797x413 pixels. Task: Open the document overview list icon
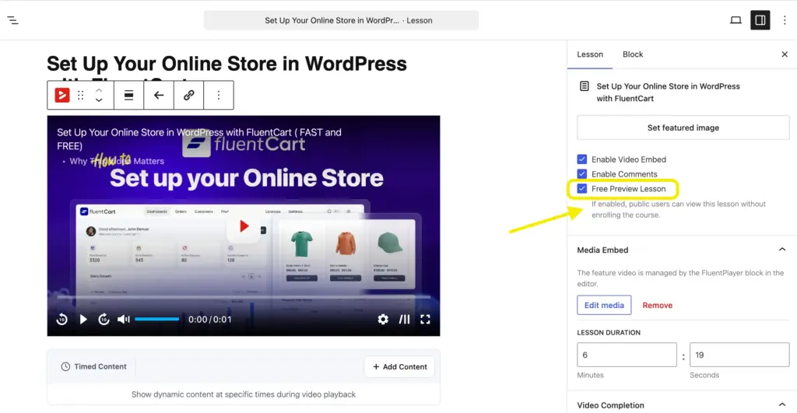pyautogui.click(x=12, y=20)
